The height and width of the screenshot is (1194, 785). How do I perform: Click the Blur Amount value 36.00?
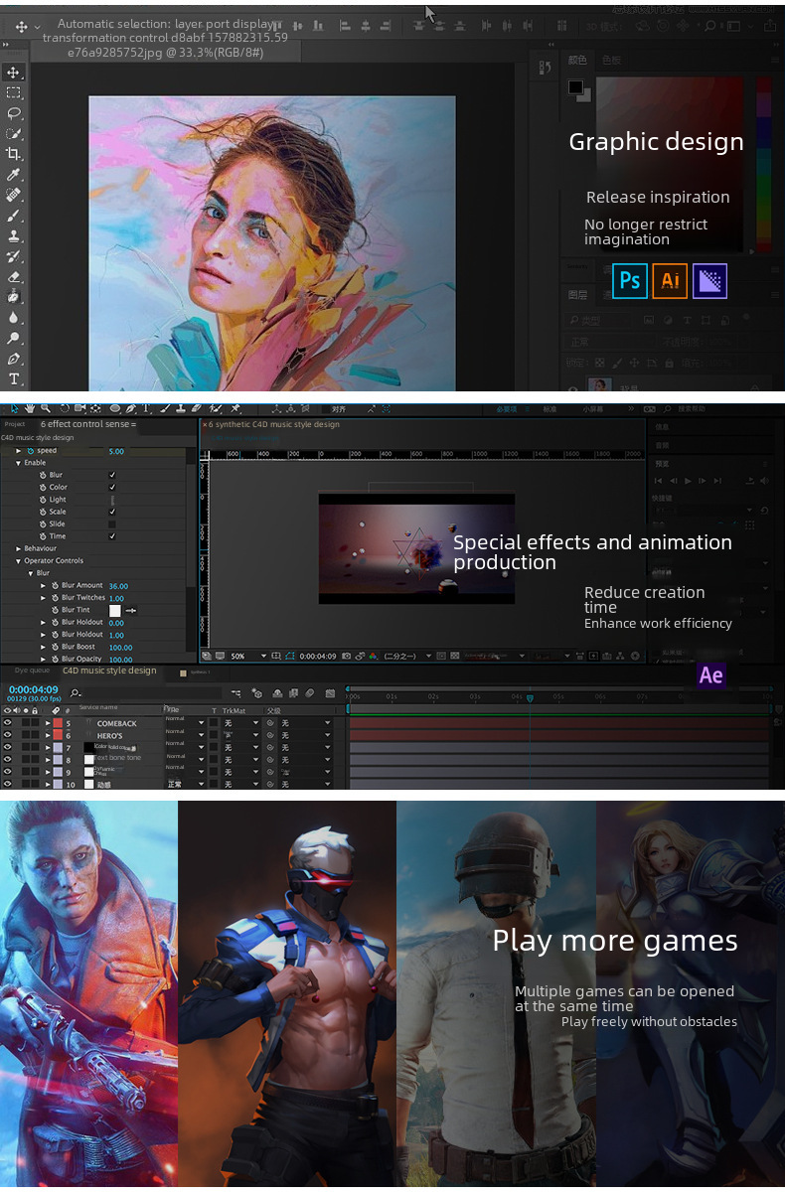pos(118,586)
